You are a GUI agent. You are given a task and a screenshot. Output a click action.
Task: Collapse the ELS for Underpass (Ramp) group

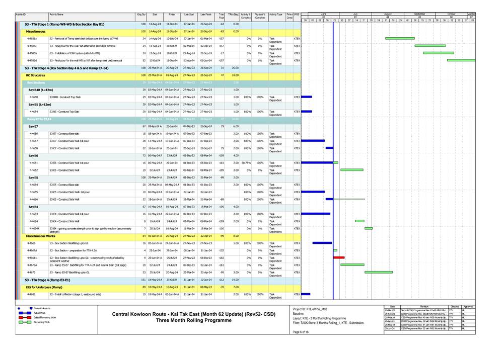[x=50, y=287]
